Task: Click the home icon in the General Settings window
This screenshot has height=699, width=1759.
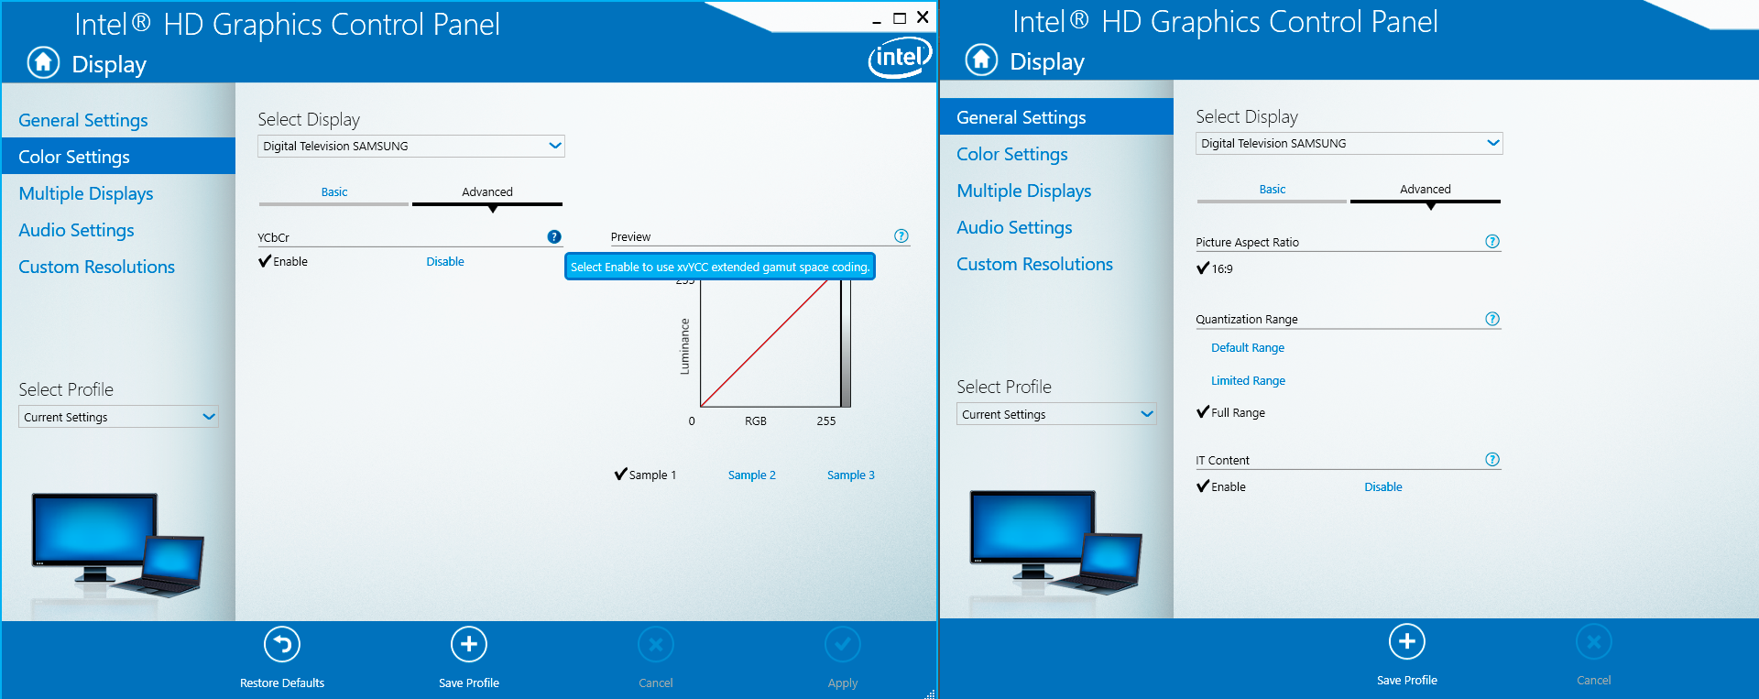Action: pyautogui.click(x=981, y=60)
